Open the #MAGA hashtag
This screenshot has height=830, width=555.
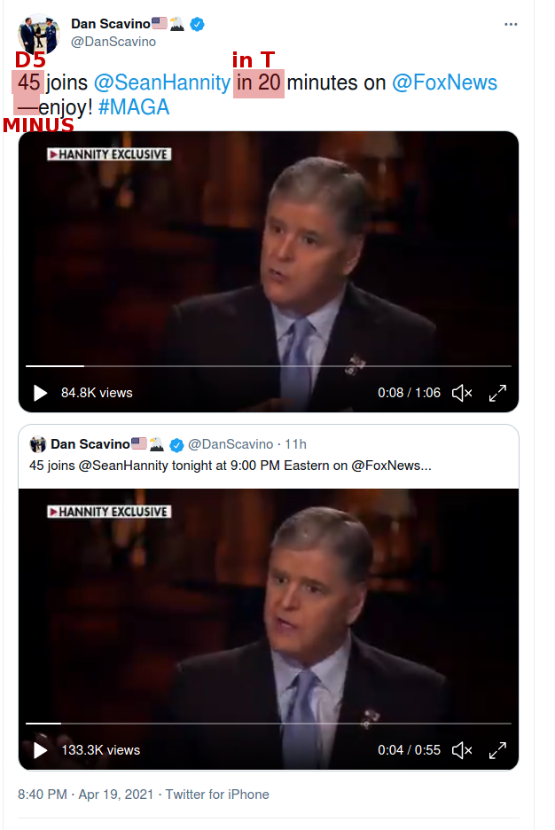(x=134, y=107)
